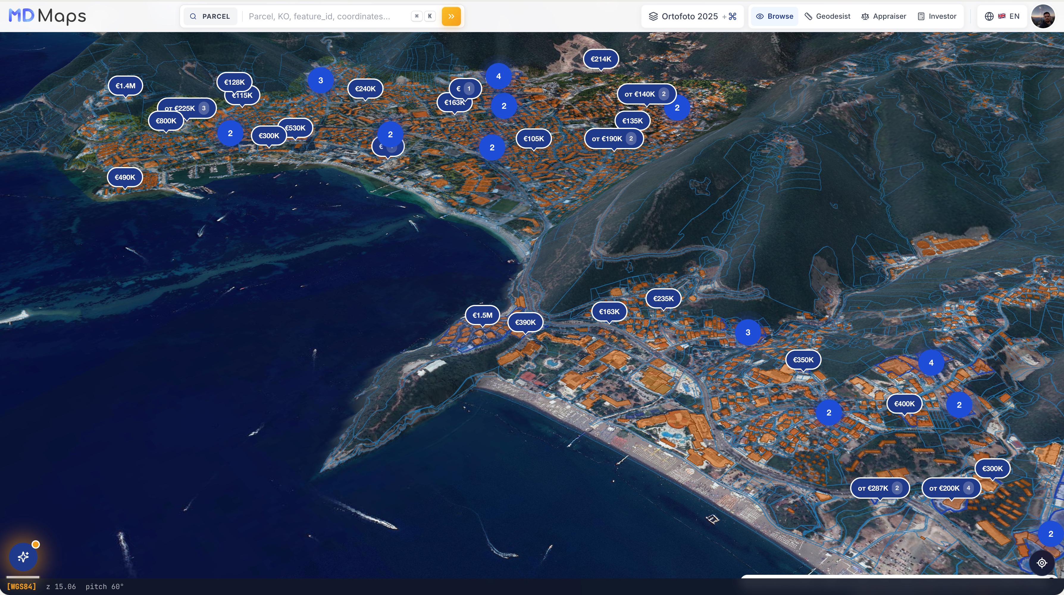Click the globe language icon

click(x=989, y=17)
